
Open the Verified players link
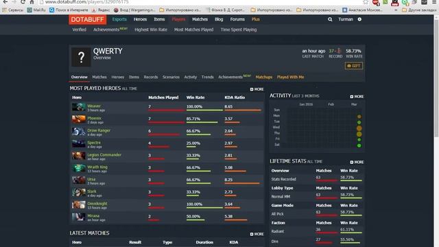pyautogui.click(x=80, y=30)
